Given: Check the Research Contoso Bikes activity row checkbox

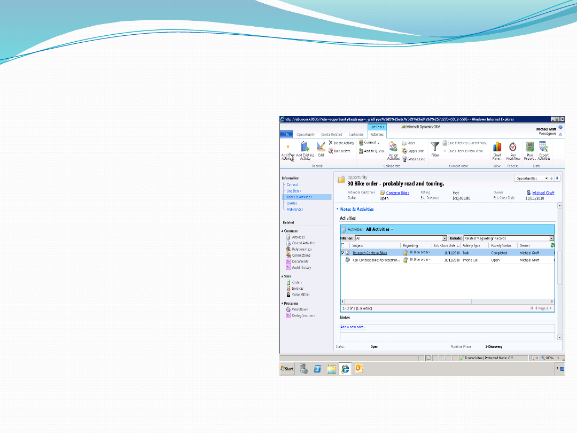Looking at the screenshot, I should (x=343, y=252).
